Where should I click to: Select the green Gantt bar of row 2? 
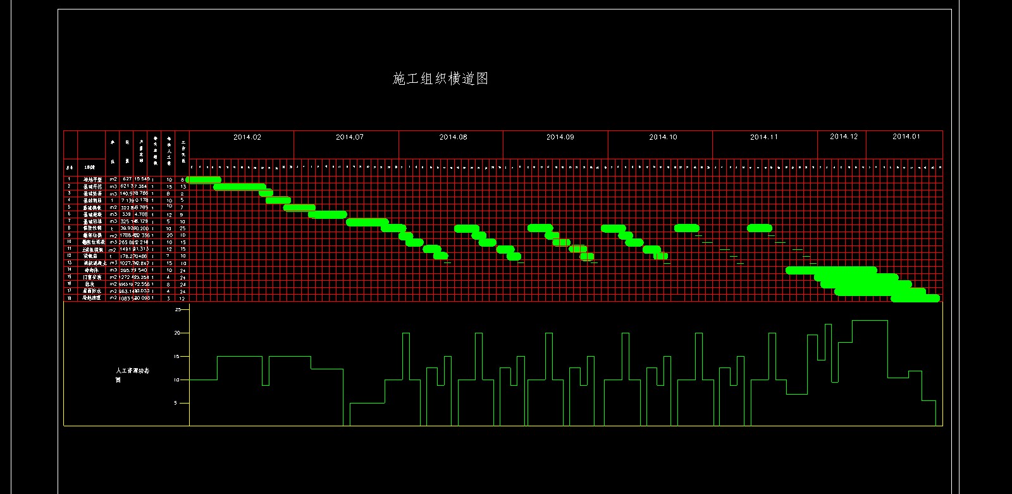pos(240,187)
